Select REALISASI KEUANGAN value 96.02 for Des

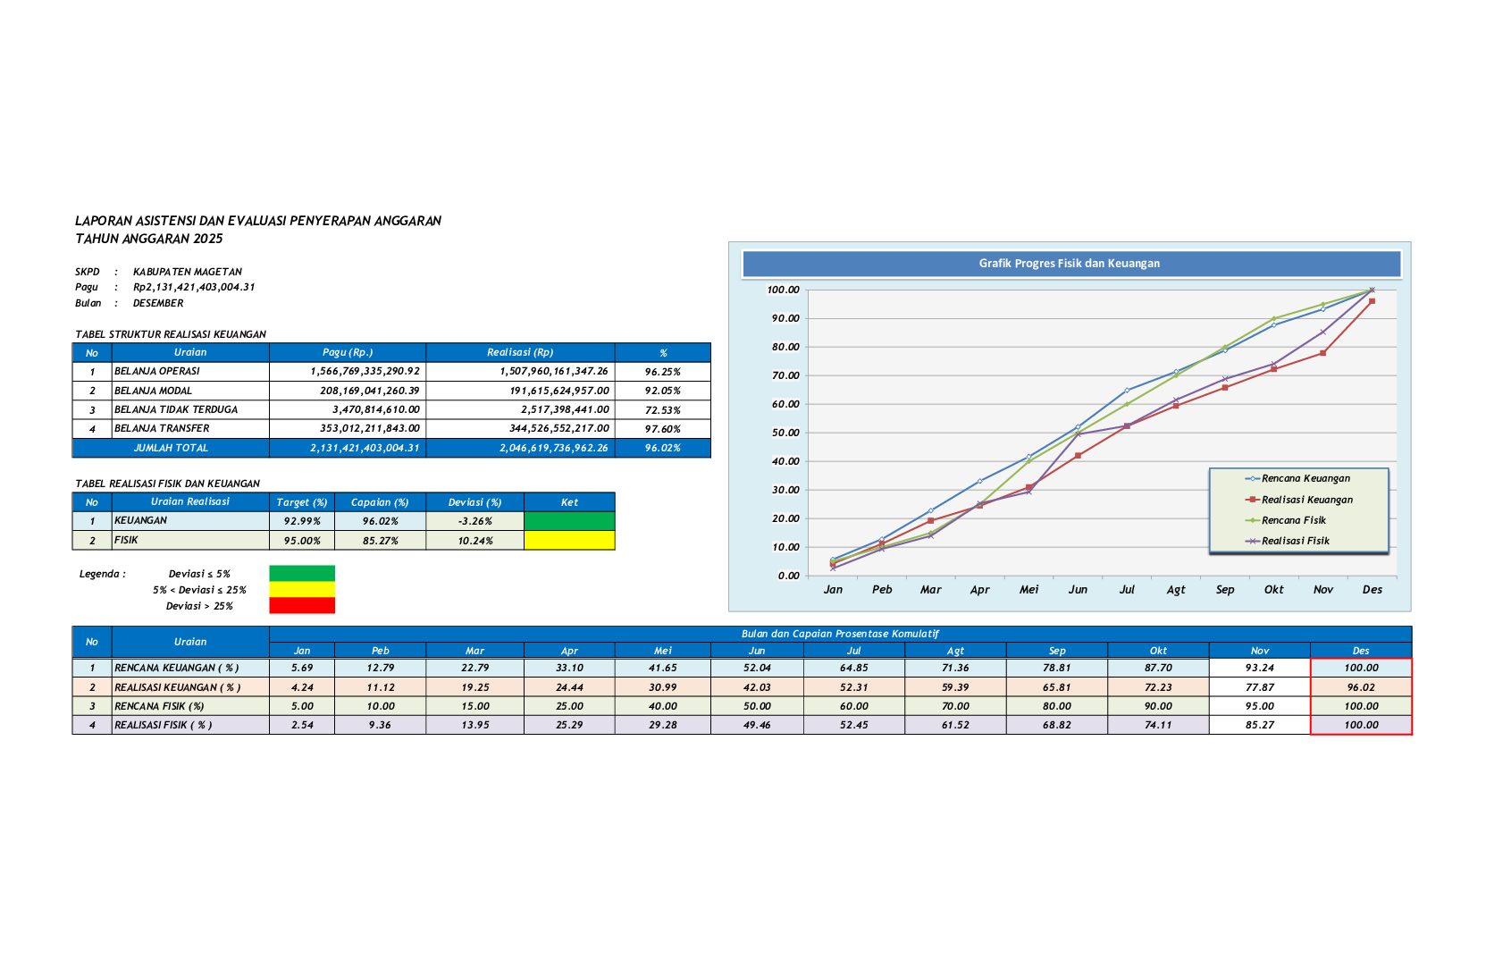tap(1360, 687)
